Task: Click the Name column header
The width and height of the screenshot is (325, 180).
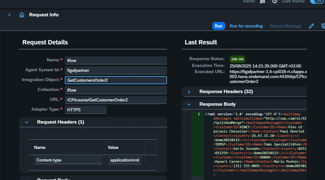Action: [40, 148]
